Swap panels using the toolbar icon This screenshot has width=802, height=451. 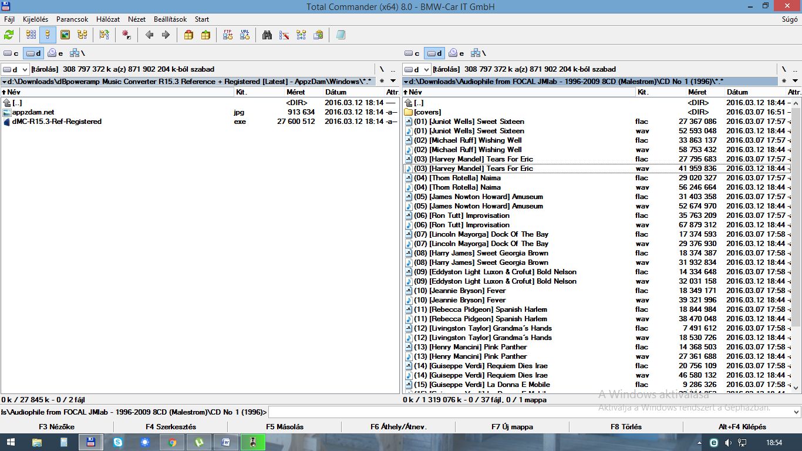104,35
